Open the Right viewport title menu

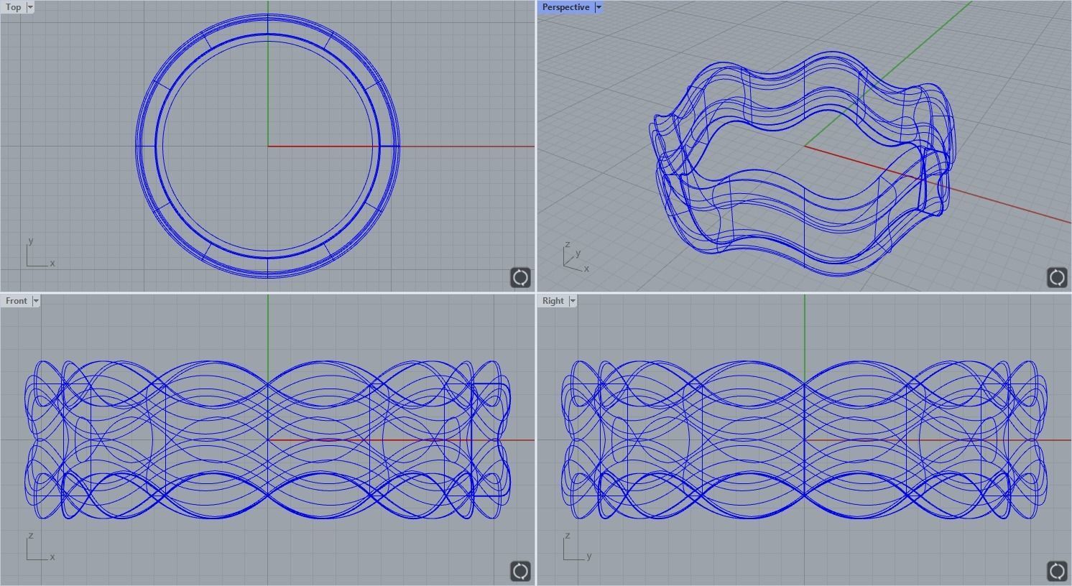pos(553,301)
